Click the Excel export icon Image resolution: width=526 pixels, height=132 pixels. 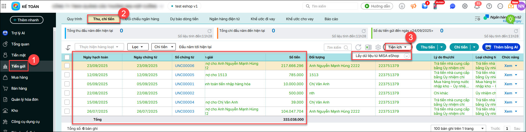[368, 47]
